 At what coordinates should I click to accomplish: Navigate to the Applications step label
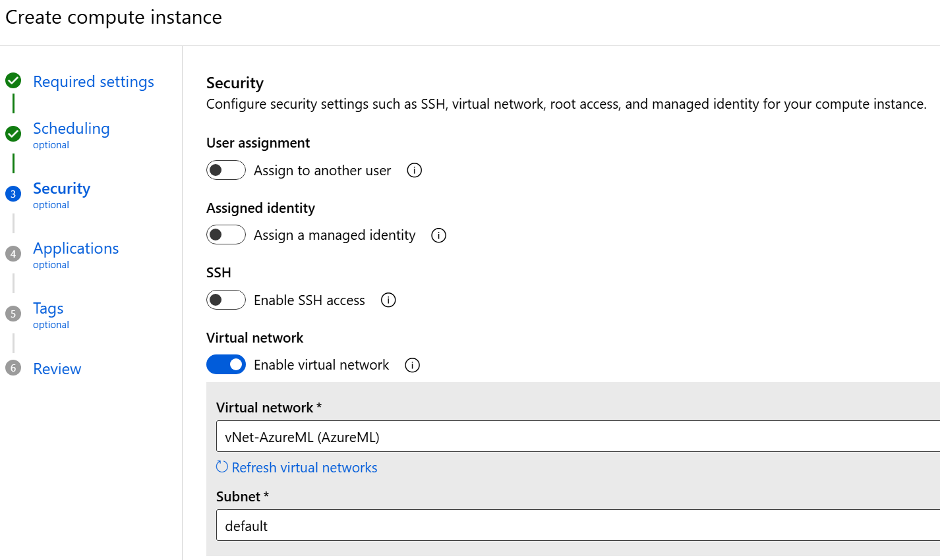[76, 248]
